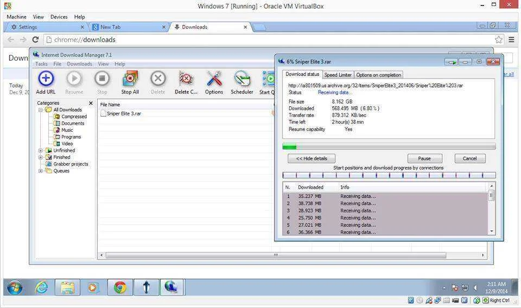This screenshot has width=521, height=308.
Task: Click the Add URL toolbar icon
Action: coord(46,82)
